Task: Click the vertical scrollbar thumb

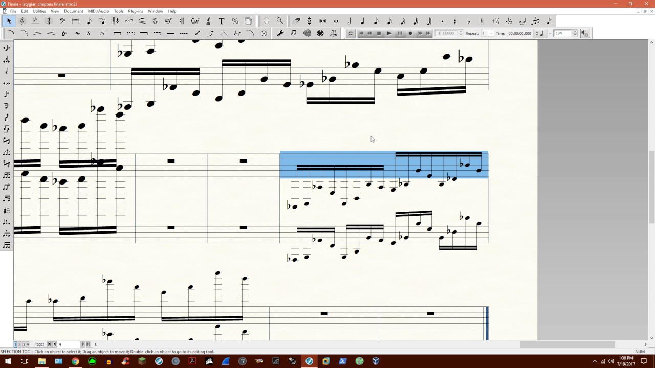Action: [651, 187]
